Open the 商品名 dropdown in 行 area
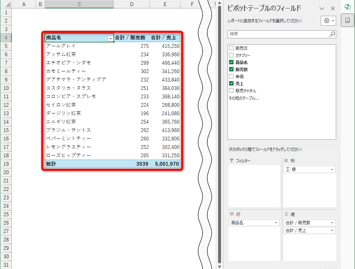Viewport: 355px width, 269px height. (x=276, y=223)
